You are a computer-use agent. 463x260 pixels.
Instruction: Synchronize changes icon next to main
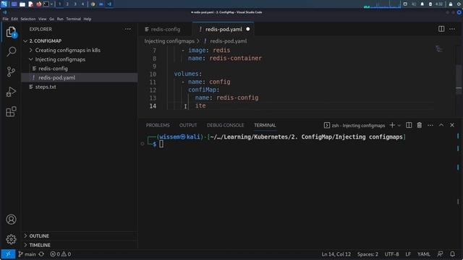click(41, 254)
